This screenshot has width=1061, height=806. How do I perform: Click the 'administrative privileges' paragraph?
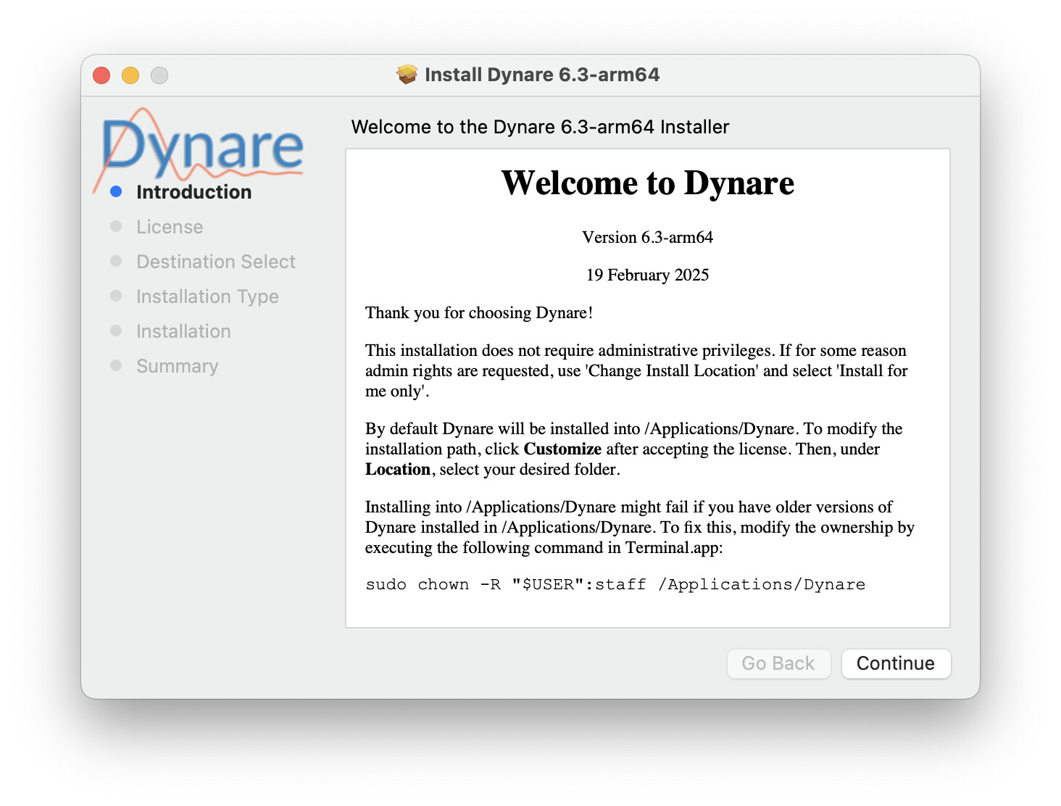[636, 370]
